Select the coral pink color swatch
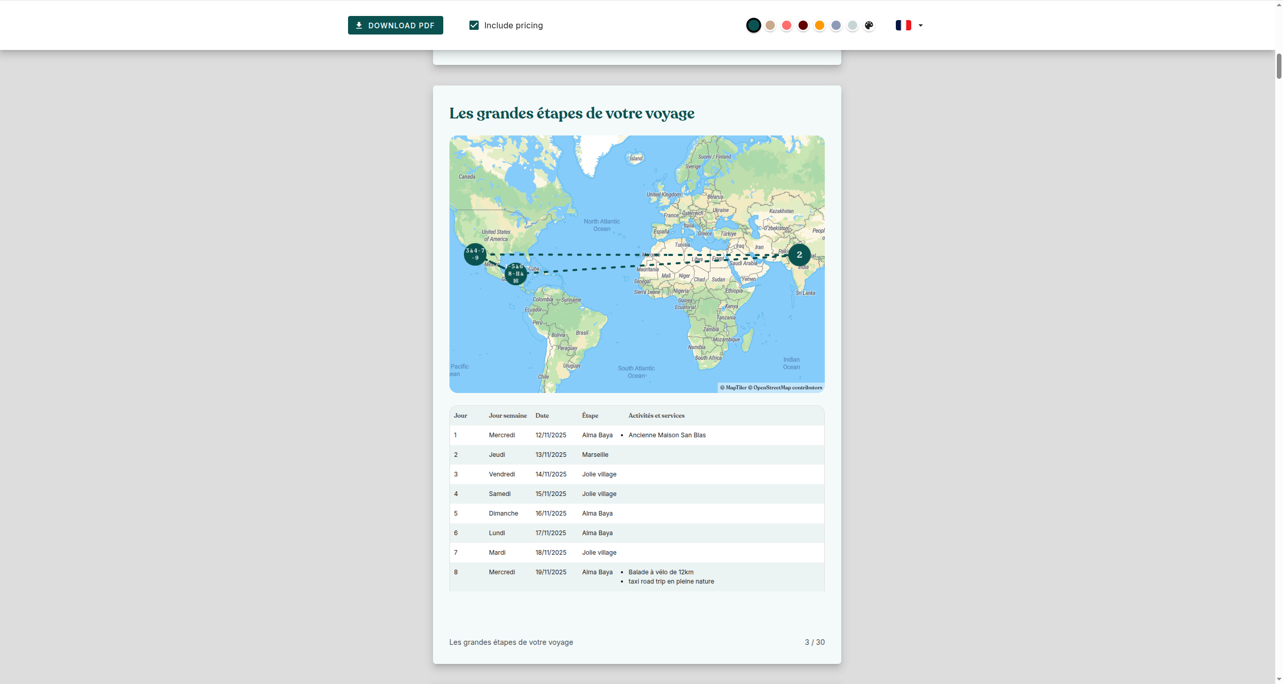 coord(787,25)
